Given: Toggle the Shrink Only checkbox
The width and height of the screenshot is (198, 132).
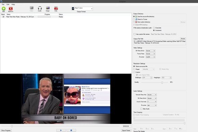Looking at the screenshot, I should coord(160,69).
